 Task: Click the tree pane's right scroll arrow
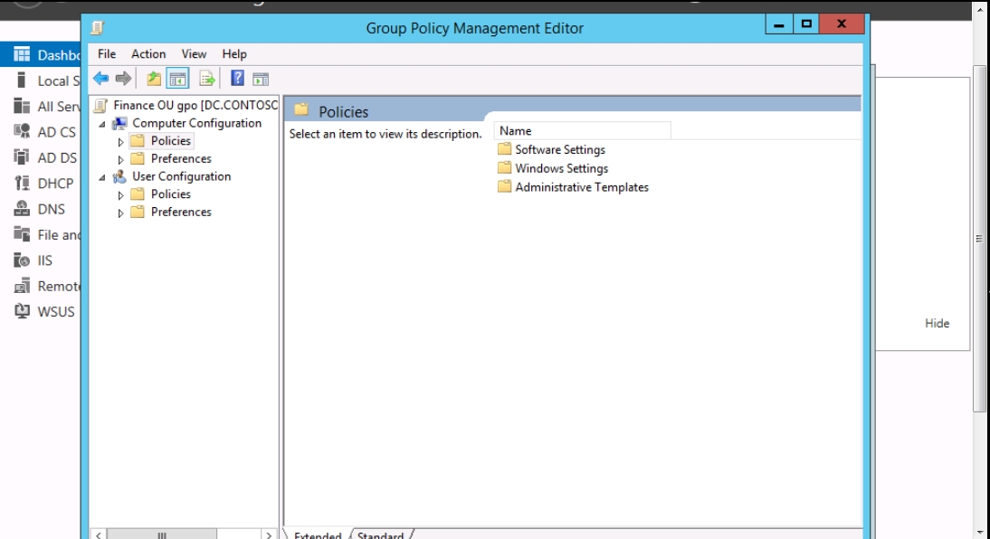point(269,534)
